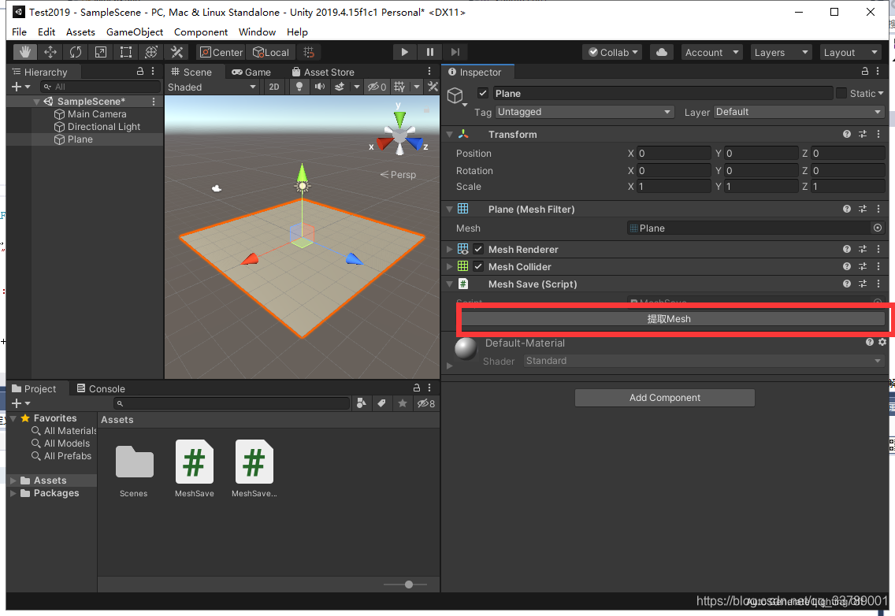Toggle 2D view mode

click(x=273, y=87)
